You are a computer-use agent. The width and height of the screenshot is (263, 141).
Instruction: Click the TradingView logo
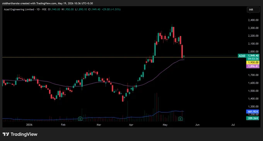click(20, 134)
